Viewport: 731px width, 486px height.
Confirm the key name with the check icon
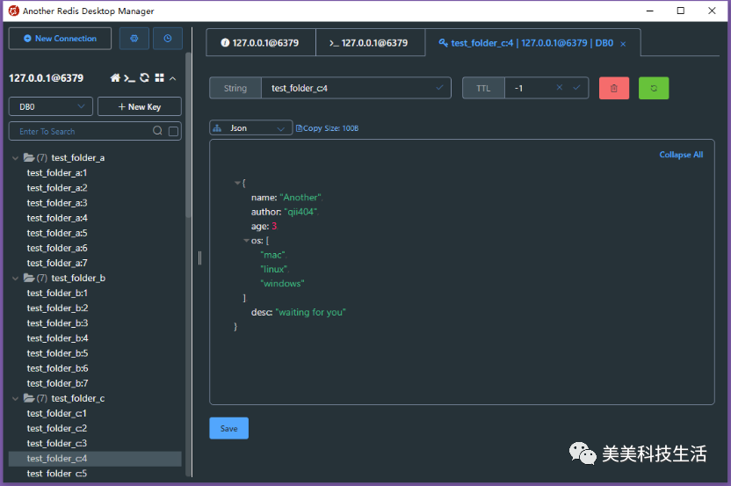tap(439, 88)
